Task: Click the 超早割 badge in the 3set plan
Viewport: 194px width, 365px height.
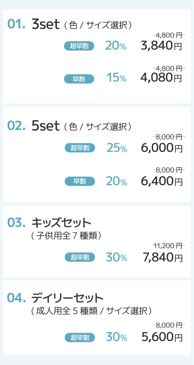Action: click(x=79, y=46)
